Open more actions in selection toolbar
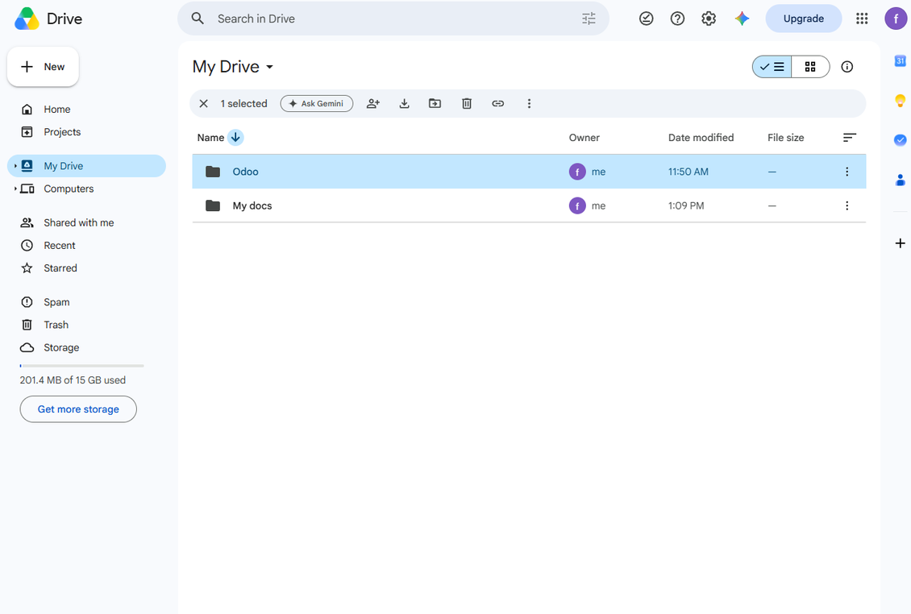This screenshot has width=911, height=614. (x=529, y=103)
